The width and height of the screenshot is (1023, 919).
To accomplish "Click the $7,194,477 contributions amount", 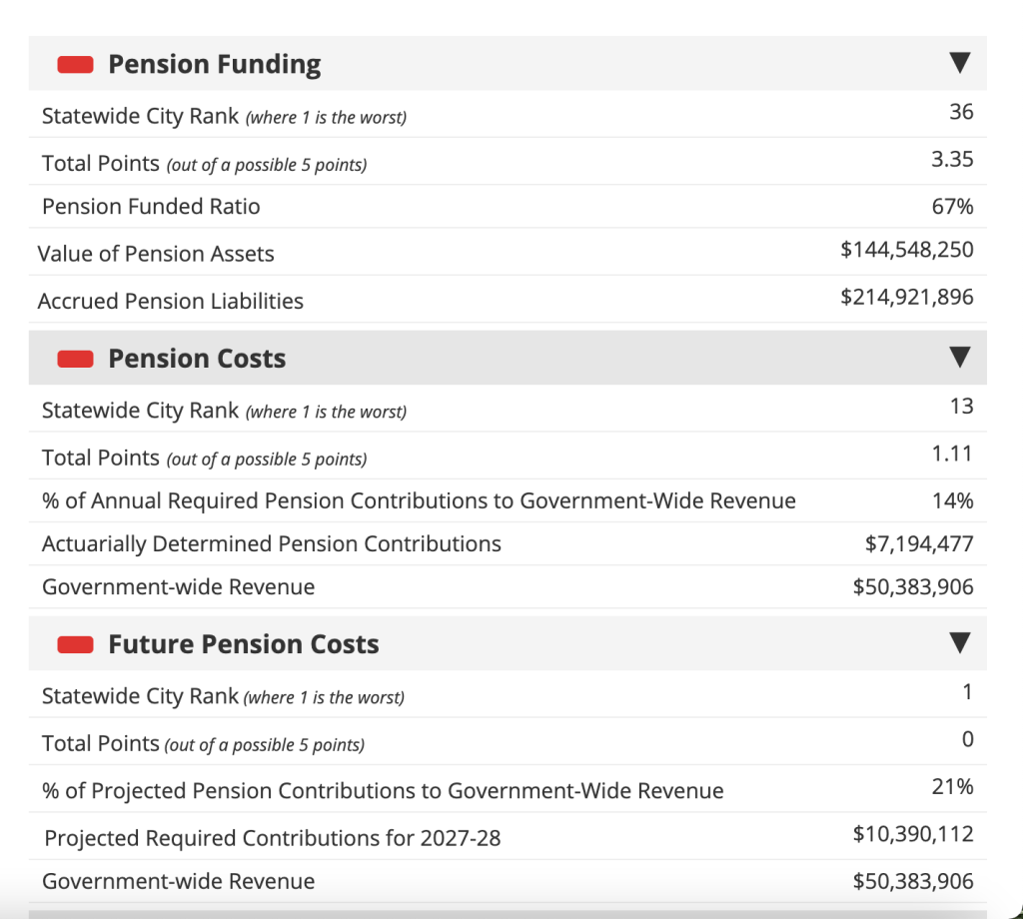I will click(x=918, y=544).
